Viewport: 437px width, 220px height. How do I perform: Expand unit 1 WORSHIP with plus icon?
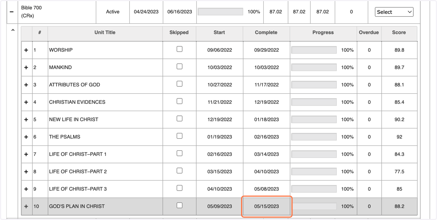pos(26,50)
